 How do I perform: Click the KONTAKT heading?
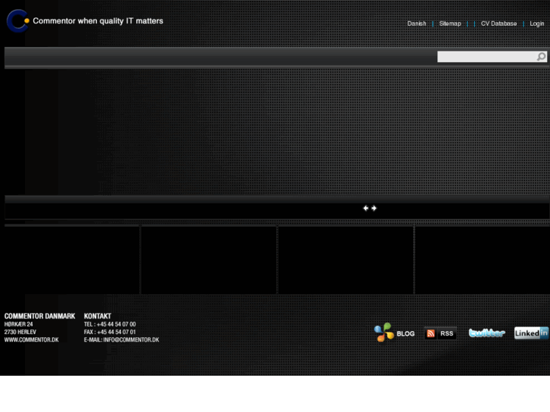click(x=98, y=316)
